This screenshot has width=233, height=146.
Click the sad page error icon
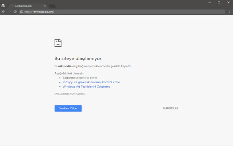tap(58, 43)
